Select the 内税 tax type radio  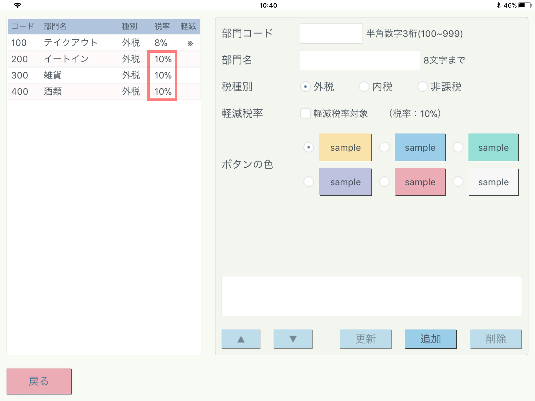364,87
